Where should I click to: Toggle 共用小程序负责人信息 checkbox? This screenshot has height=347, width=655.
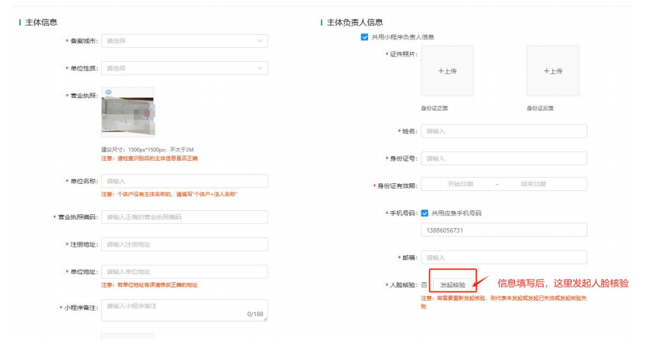tap(365, 37)
